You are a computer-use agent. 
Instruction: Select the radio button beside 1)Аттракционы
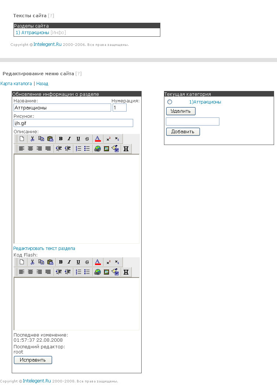click(170, 102)
